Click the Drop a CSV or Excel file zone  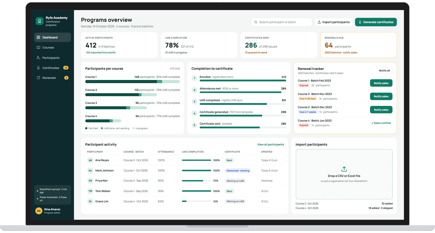coord(344,174)
